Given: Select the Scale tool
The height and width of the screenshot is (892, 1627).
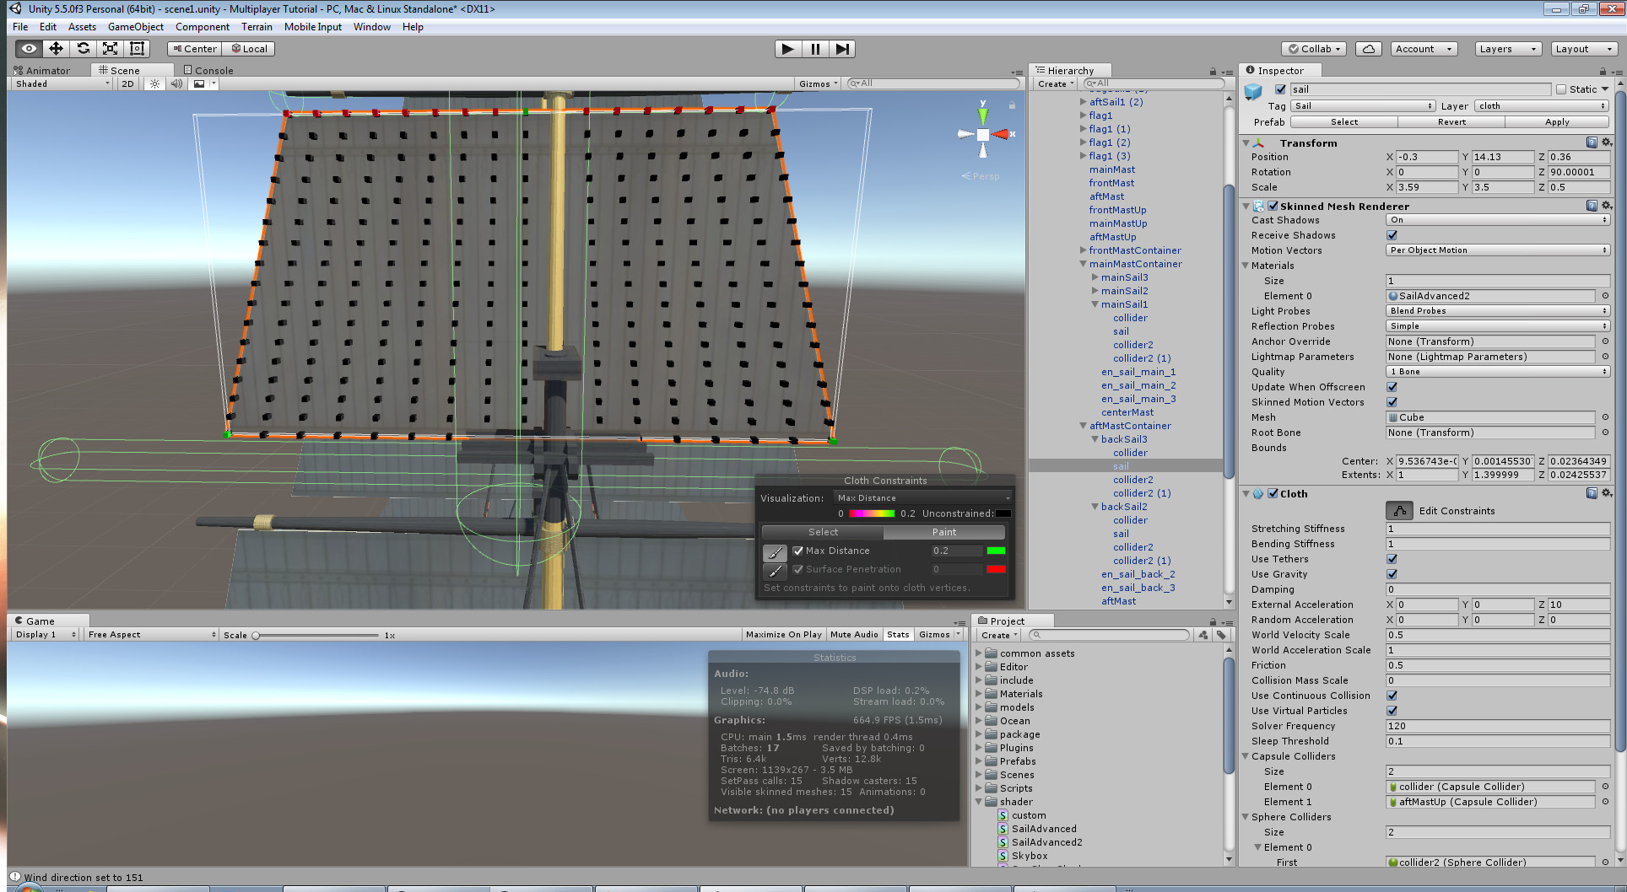Looking at the screenshot, I should coord(110,48).
